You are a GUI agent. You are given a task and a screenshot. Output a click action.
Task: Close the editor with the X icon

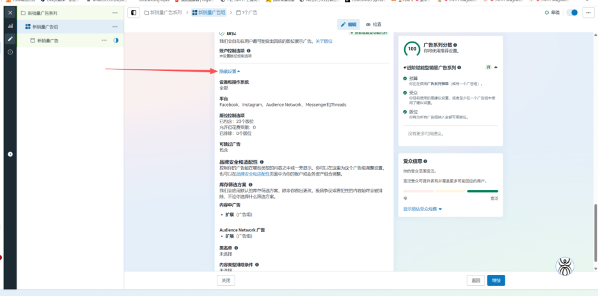click(x=10, y=13)
